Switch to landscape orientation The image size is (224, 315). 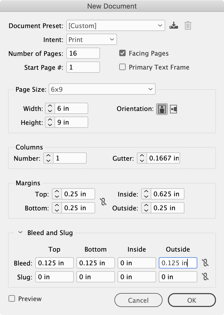click(173, 109)
